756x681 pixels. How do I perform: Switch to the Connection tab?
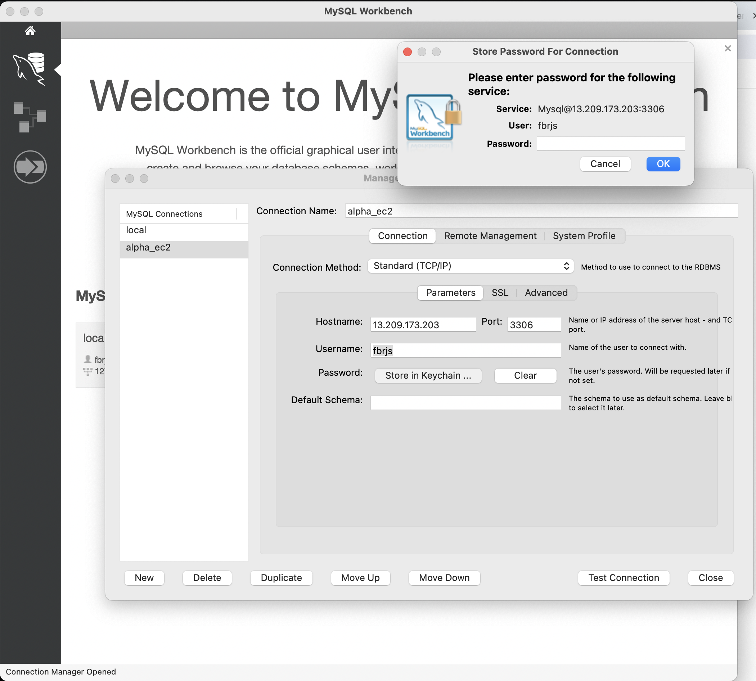click(x=402, y=236)
